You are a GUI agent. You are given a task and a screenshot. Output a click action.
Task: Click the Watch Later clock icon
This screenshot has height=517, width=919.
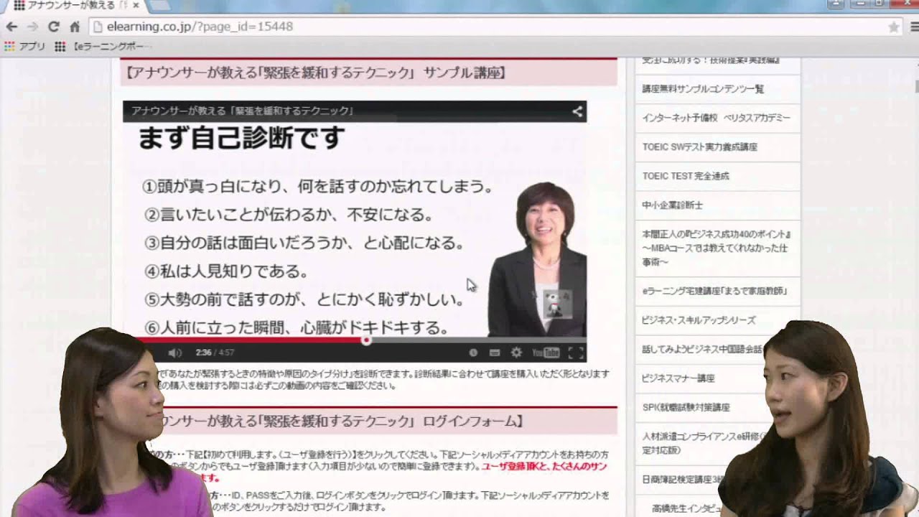click(473, 353)
